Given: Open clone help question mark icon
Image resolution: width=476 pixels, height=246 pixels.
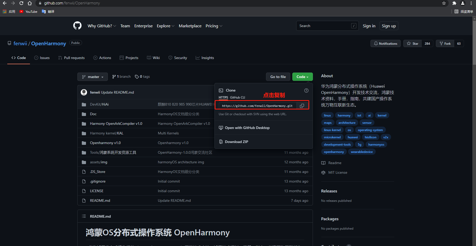Looking at the screenshot, I should 306,90.
